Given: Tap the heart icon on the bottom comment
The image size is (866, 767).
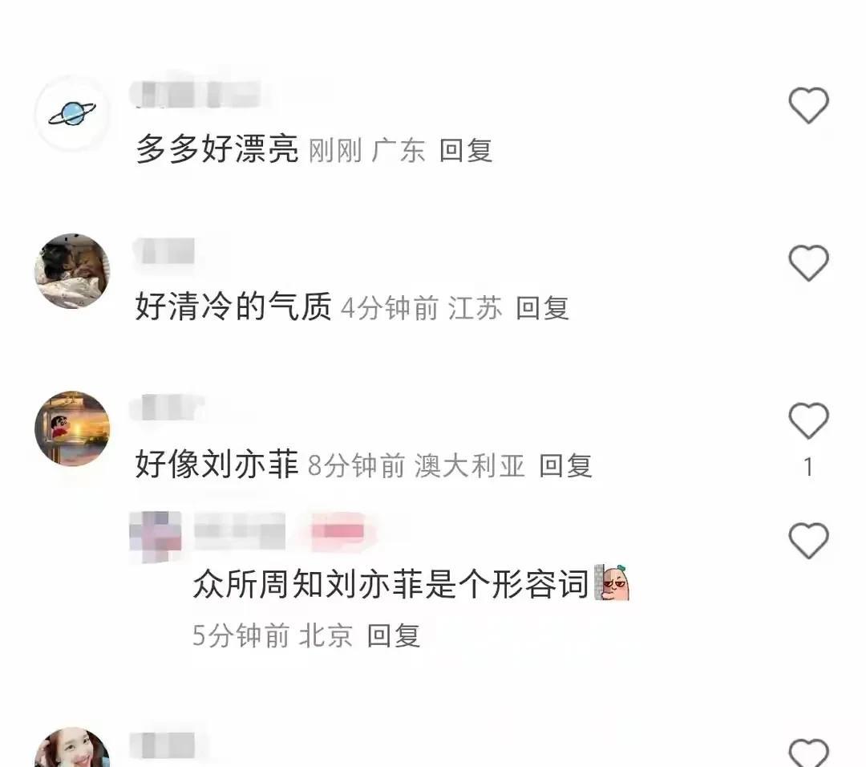Looking at the screenshot, I should [x=808, y=753].
